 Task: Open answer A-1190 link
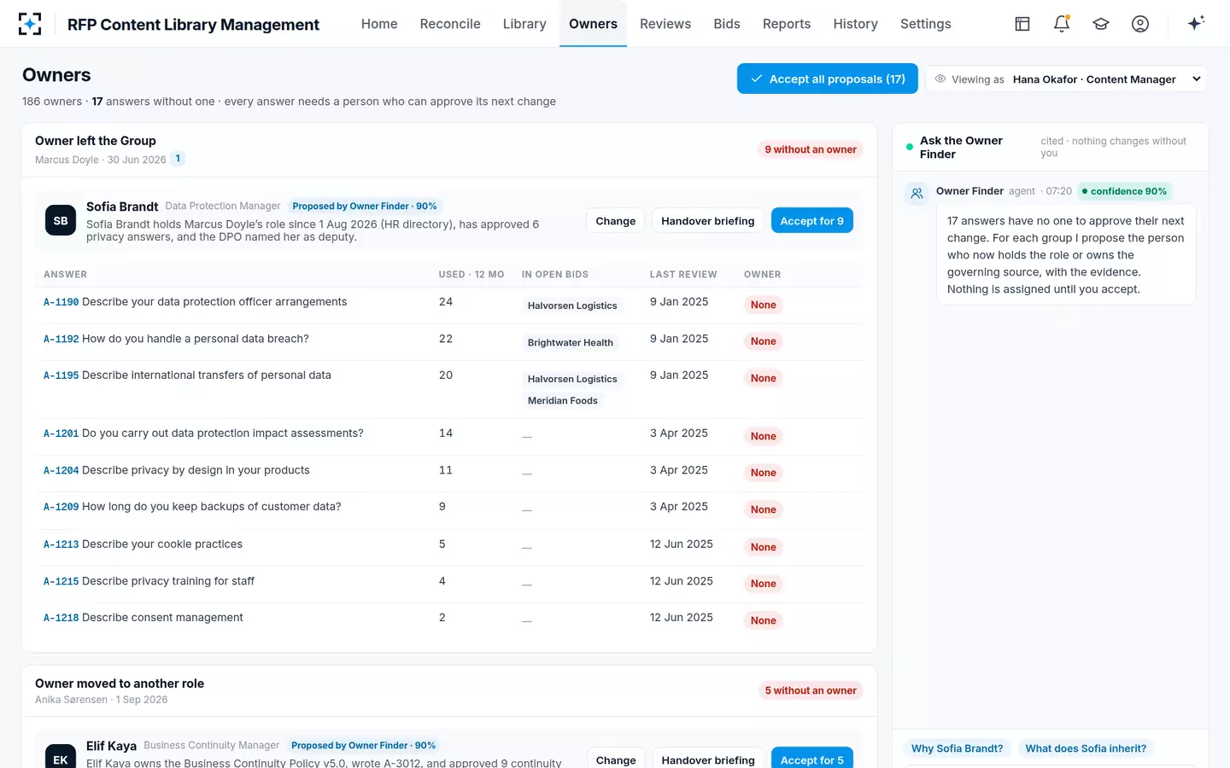(61, 302)
